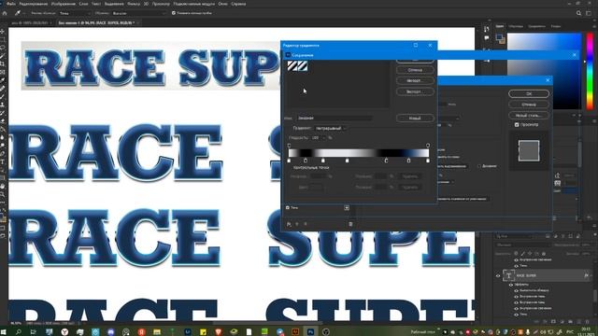Click Отмена in the Gradient Editor dialog
The image size is (598, 336).
(415, 70)
